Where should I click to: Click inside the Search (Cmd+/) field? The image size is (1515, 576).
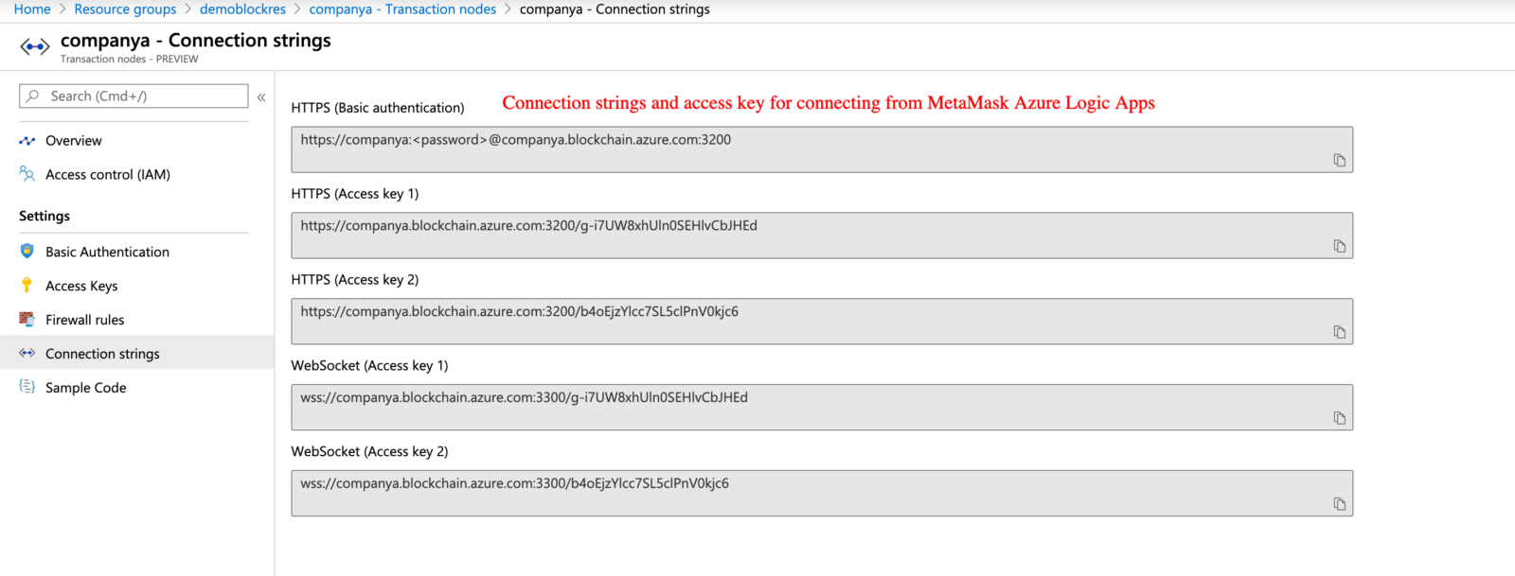[x=133, y=96]
